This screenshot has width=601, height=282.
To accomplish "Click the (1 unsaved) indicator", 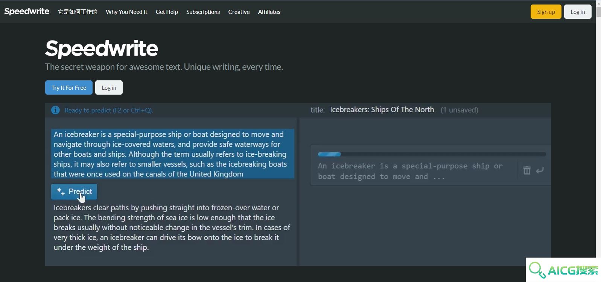I will pyautogui.click(x=459, y=110).
